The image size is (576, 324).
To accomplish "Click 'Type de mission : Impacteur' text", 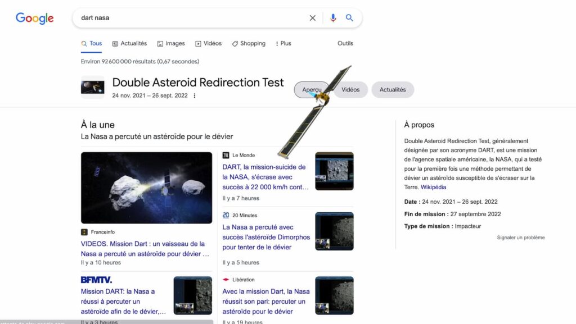I will coord(443,226).
